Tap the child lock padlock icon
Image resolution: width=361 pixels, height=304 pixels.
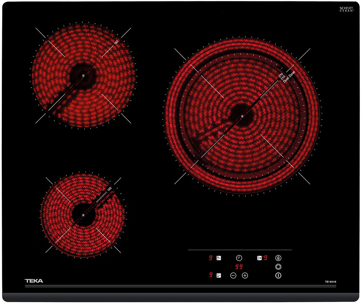click(x=278, y=258)
